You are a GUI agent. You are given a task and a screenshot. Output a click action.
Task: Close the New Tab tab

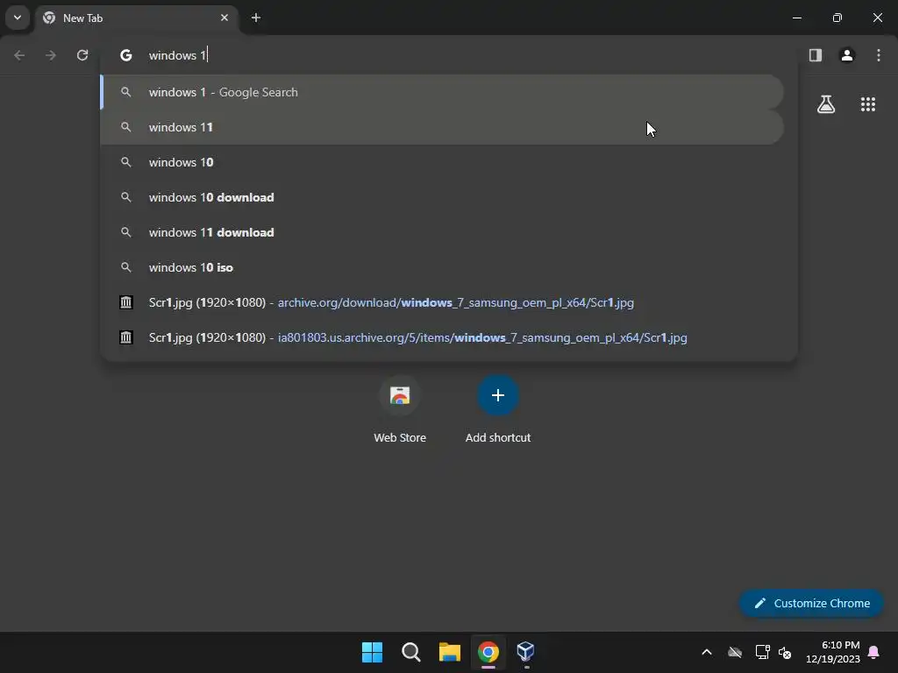pos(224,18)
